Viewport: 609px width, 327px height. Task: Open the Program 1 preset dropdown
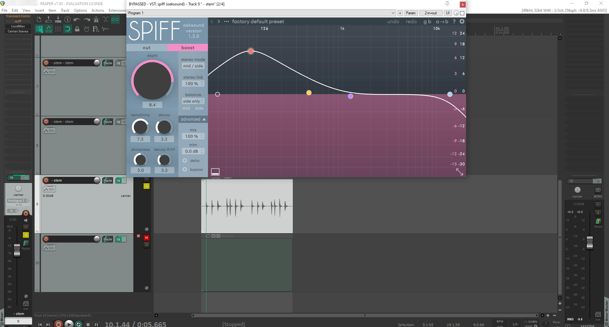[x=261, y=13]
